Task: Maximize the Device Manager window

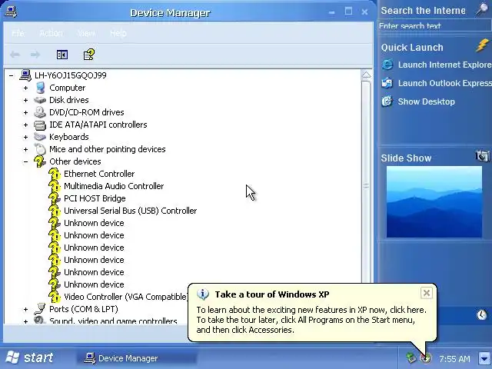Action: [348, 12]
